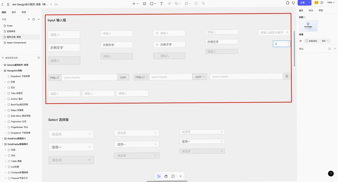
Task: Open export settings sliders icon
Action: [x=330, y=49]
